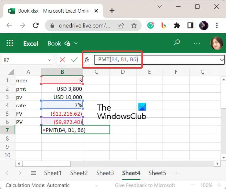Select column D header

pos(123,72)
